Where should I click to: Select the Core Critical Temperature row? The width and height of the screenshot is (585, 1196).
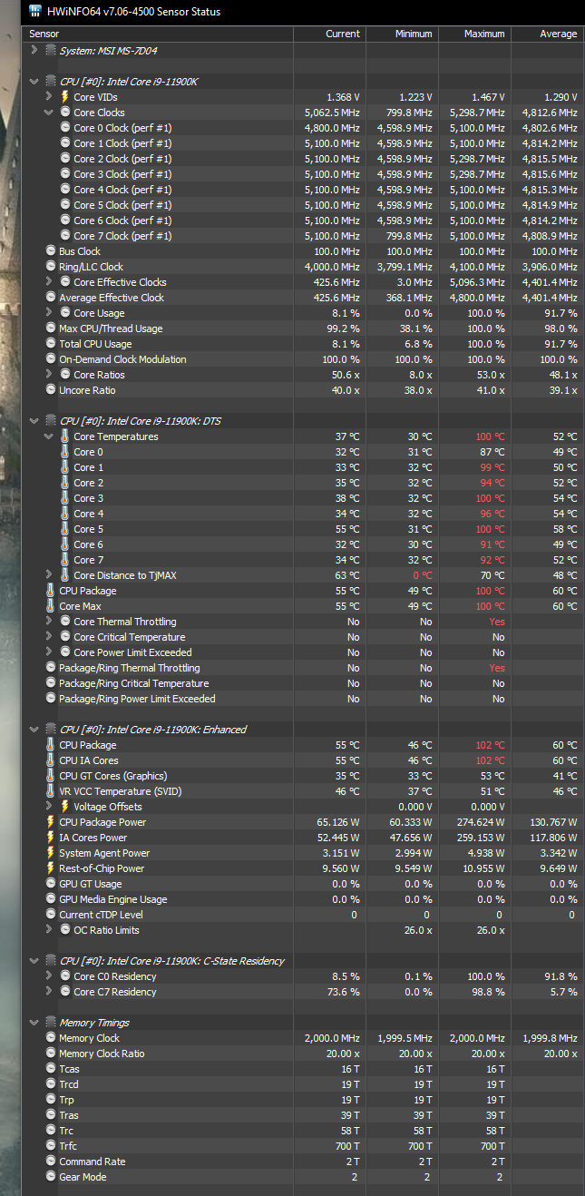pyautogui.click(x=304, y=637)
